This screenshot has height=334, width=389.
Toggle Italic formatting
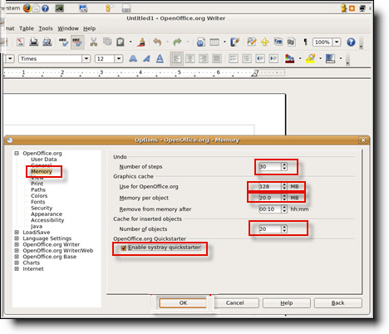click(146, 58)
